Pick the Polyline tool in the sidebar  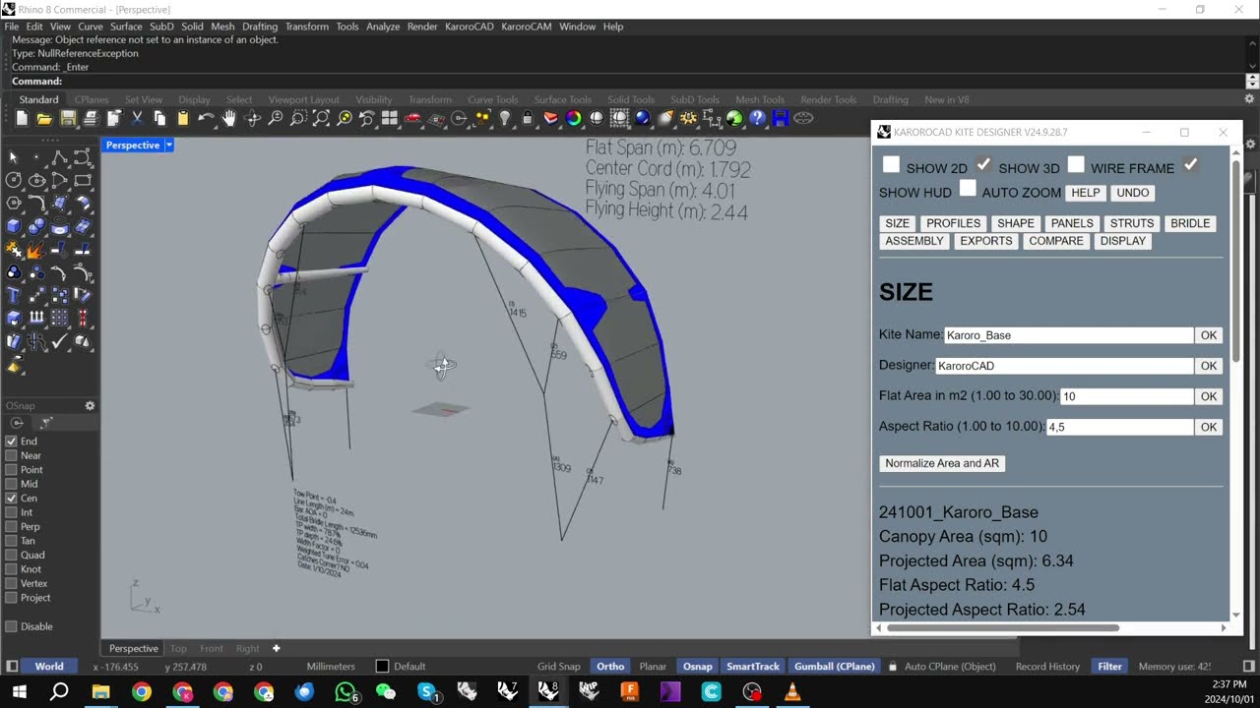click(x=60, y=156)
